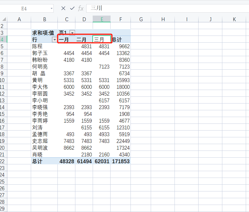Cancel the formula bar entry

point(63,8)
